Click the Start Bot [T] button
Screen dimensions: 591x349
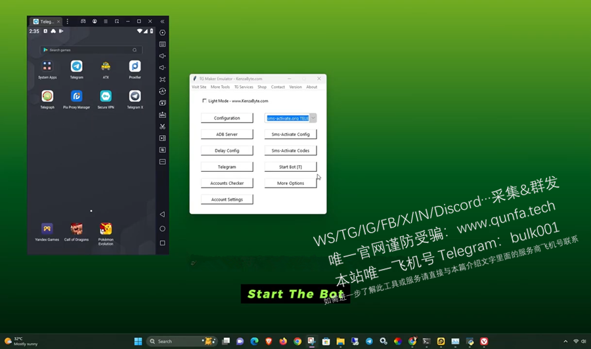click(x=291, y=167)
